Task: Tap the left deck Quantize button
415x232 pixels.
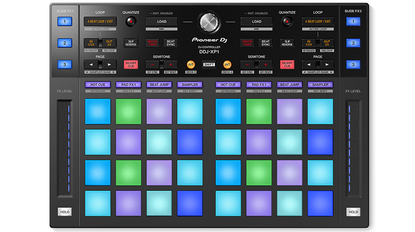Action: click(131, 22)
